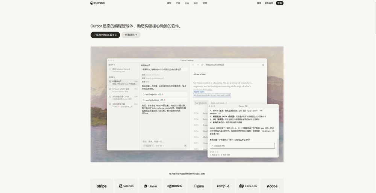Click the header 下载 download button
The image size is (376, 193).
(280, 3)
